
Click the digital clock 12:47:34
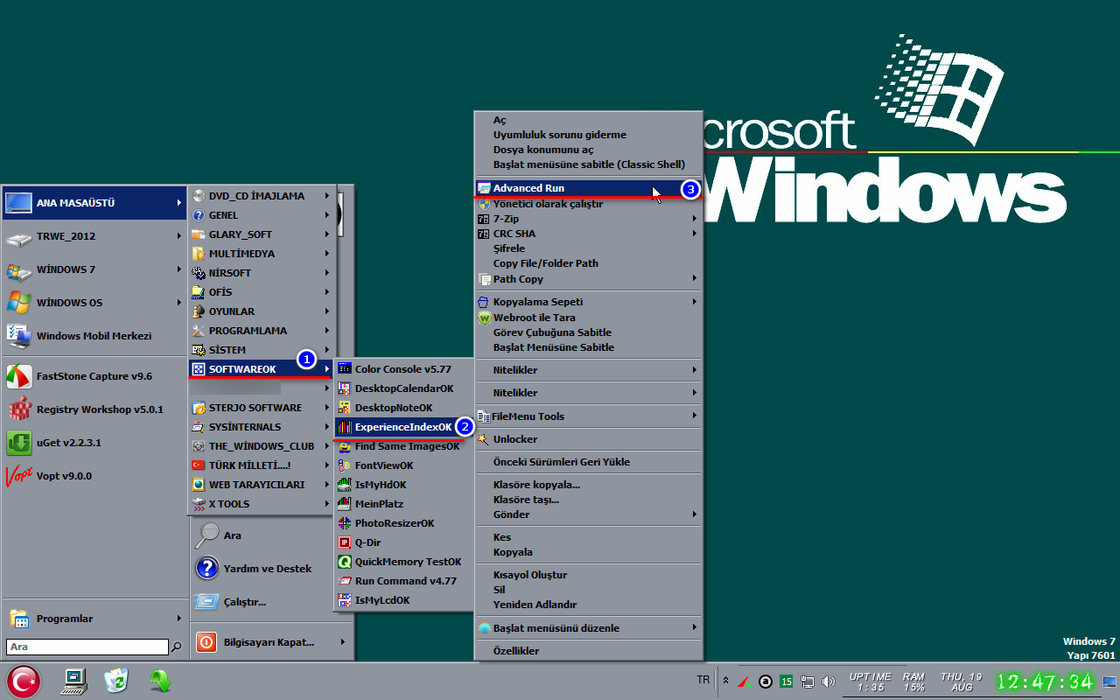click(x=1045, y=682)
